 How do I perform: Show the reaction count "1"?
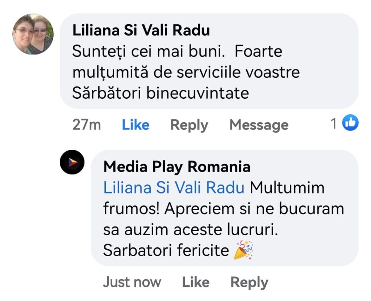pos(334,124)
